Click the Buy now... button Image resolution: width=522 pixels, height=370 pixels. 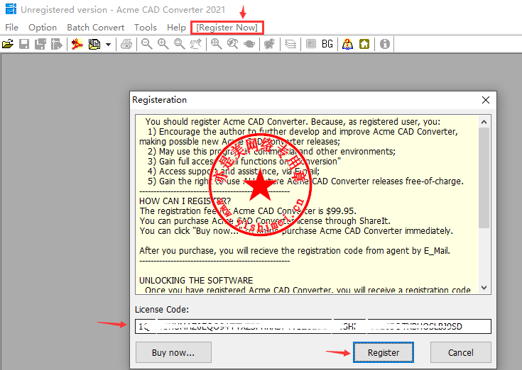(x=173, y=352)
